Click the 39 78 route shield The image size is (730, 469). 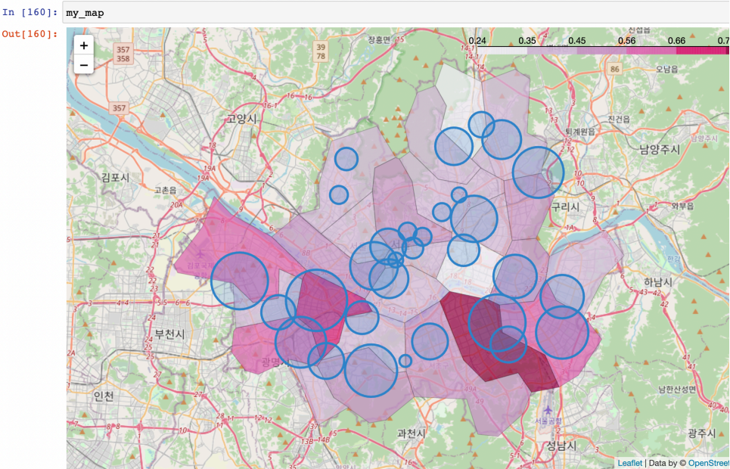pos(321,51)
